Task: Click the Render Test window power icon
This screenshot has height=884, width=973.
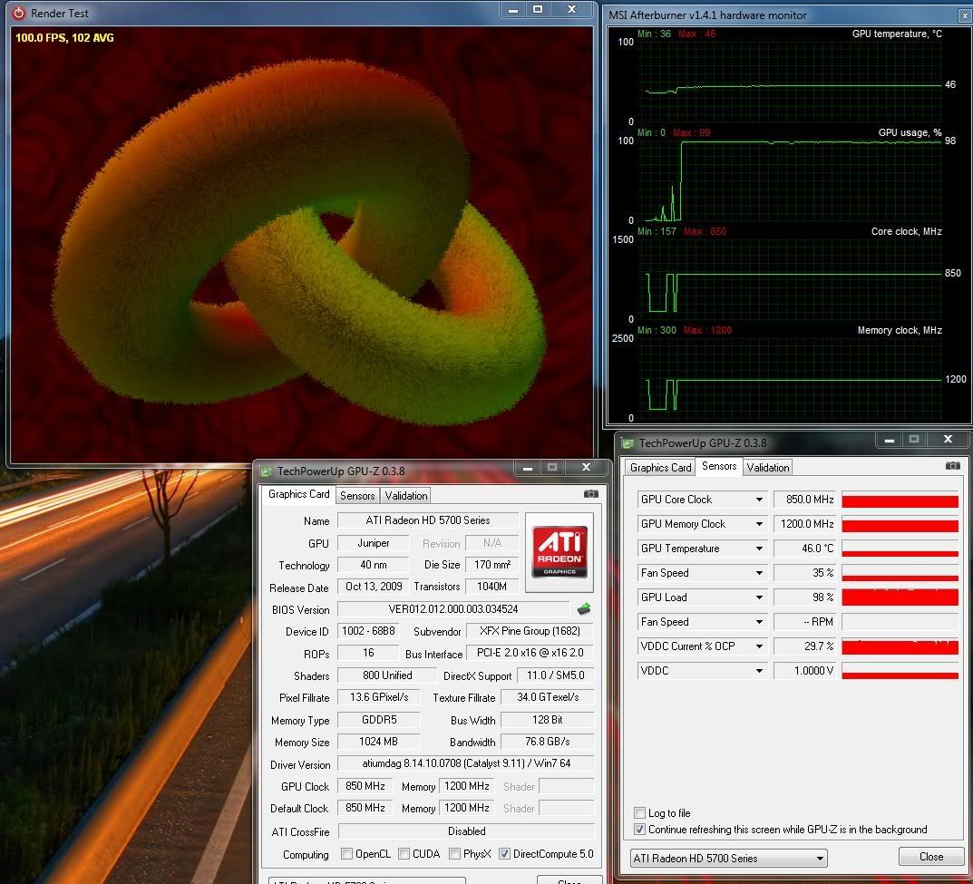Action: (19, 13)
